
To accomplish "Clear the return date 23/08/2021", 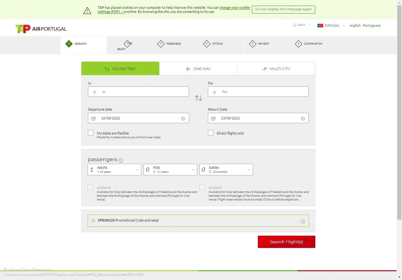I will pos(303,118).
